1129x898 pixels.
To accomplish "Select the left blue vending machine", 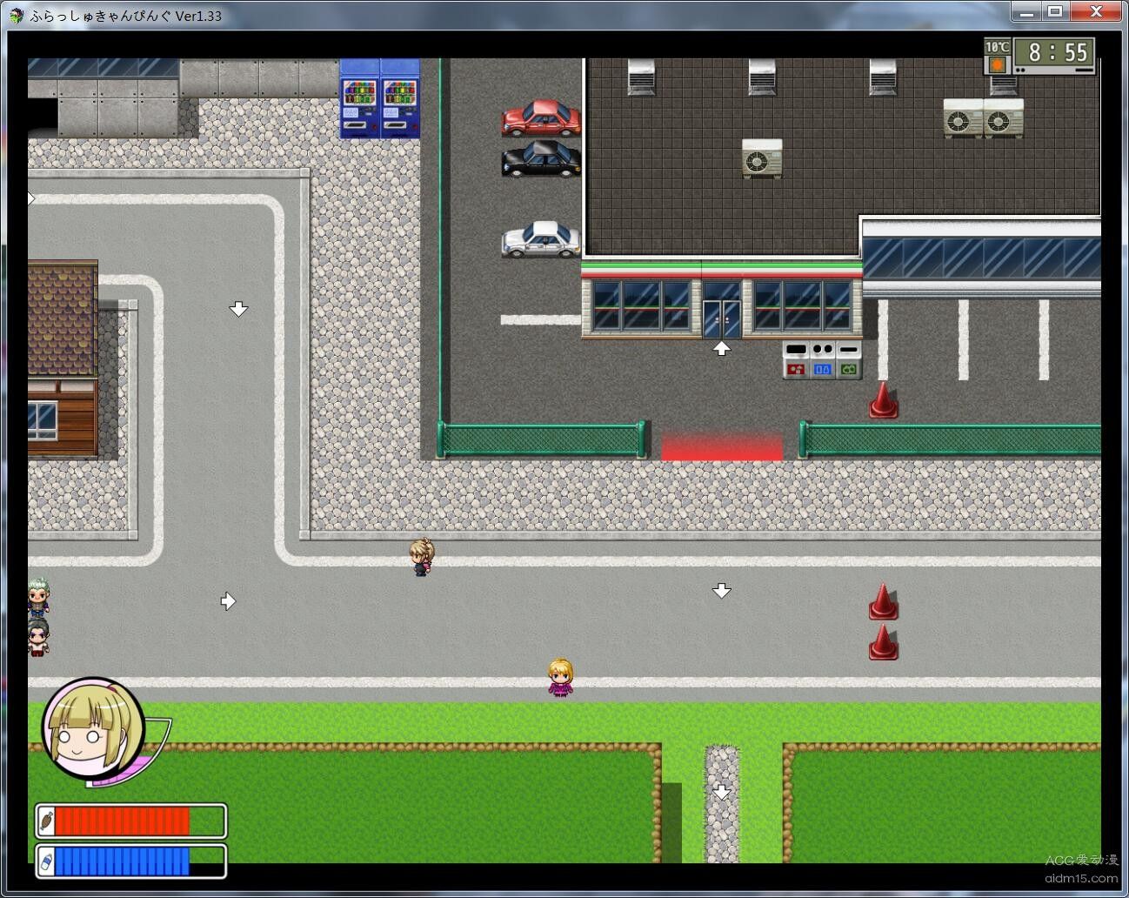I will pos(359,100).
